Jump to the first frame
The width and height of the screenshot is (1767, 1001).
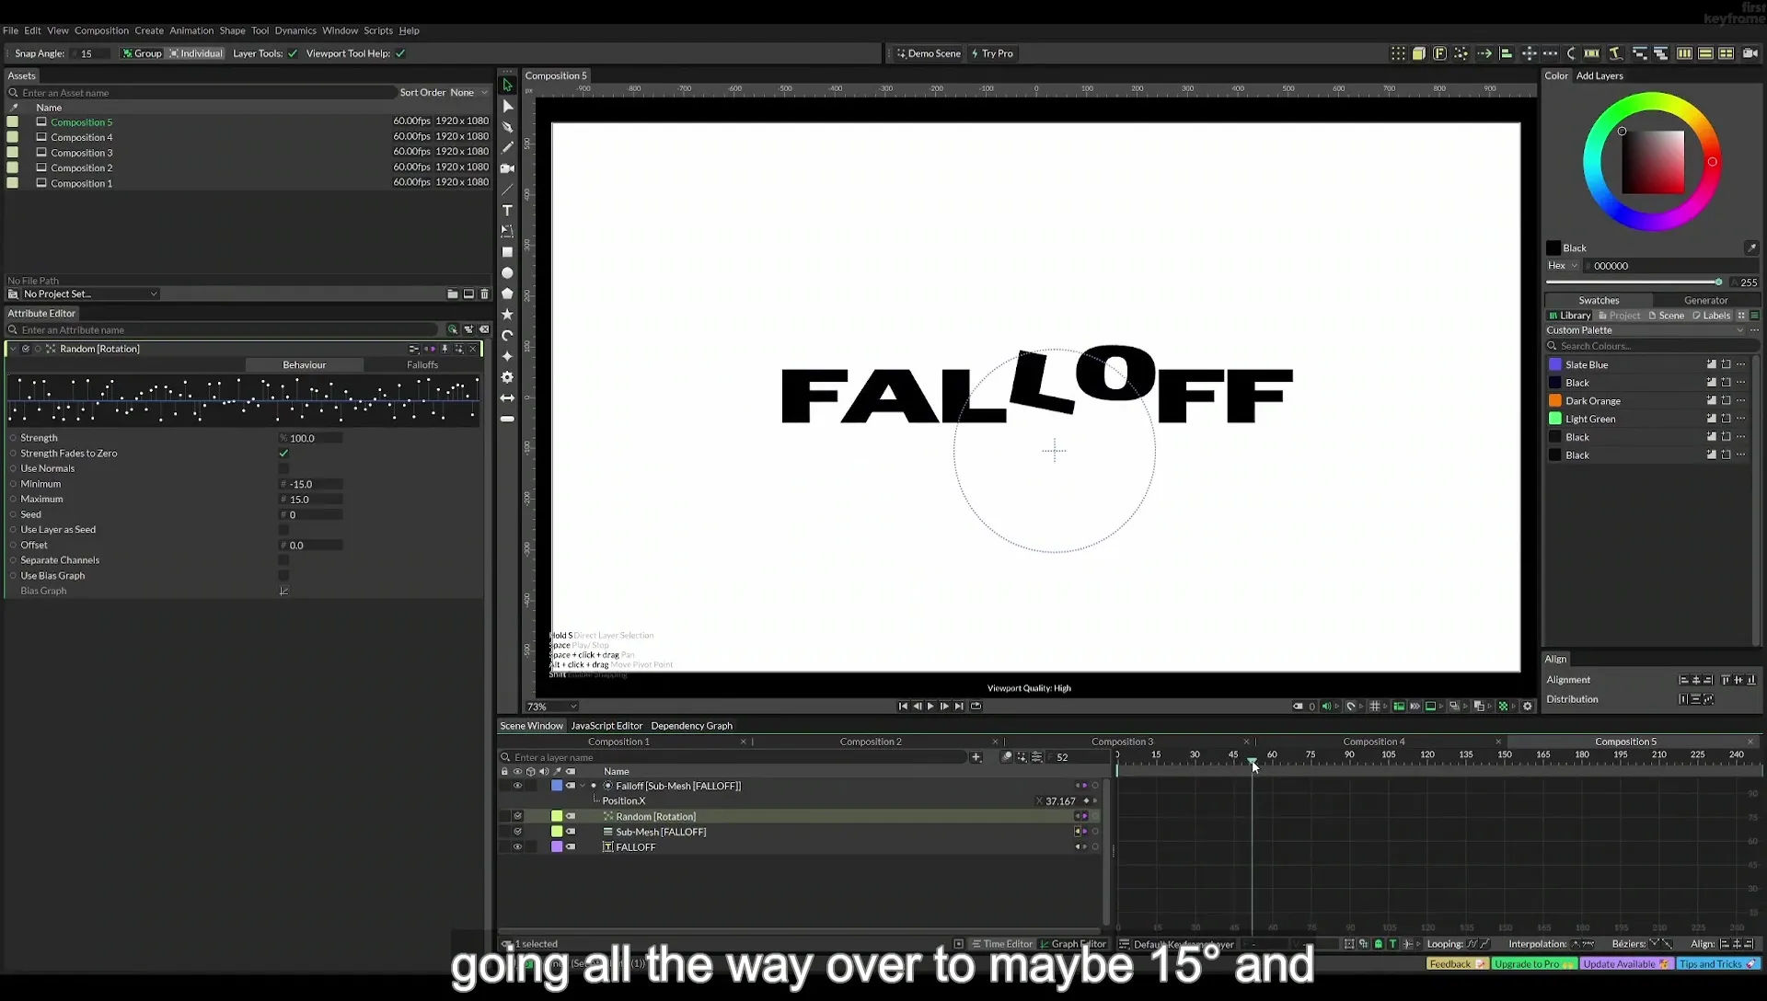[x=903, y=707]
